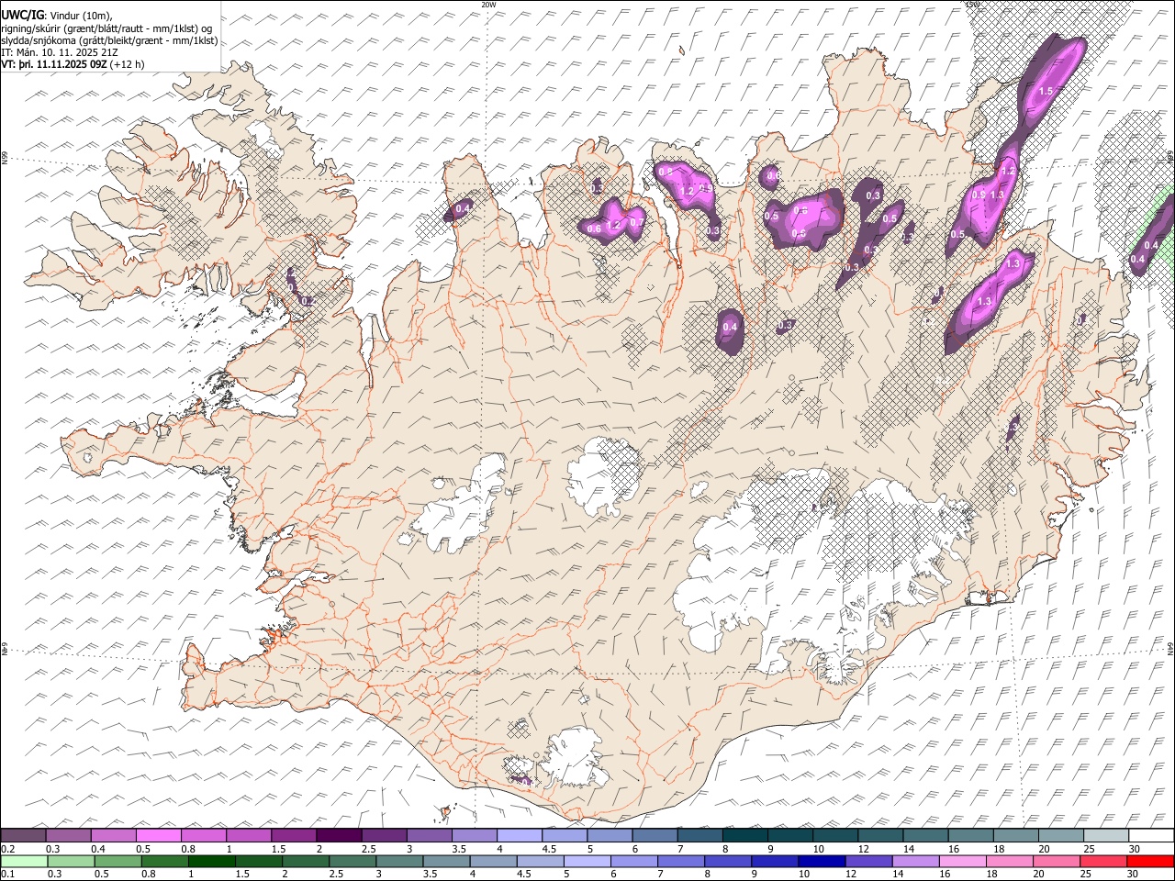This screenshot has height=881, width=1175.
Task: Click the pale grey 25–30 swatch in upper legend
Action: coord(1105,836)
